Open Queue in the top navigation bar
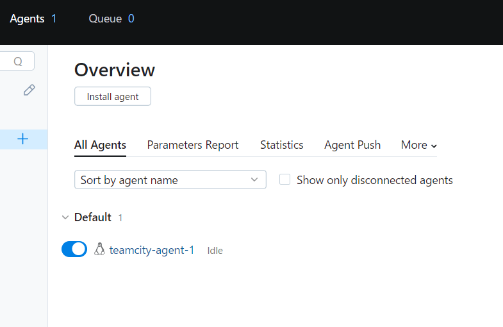This screenshot has width=503, height=327. click(105, 19)
